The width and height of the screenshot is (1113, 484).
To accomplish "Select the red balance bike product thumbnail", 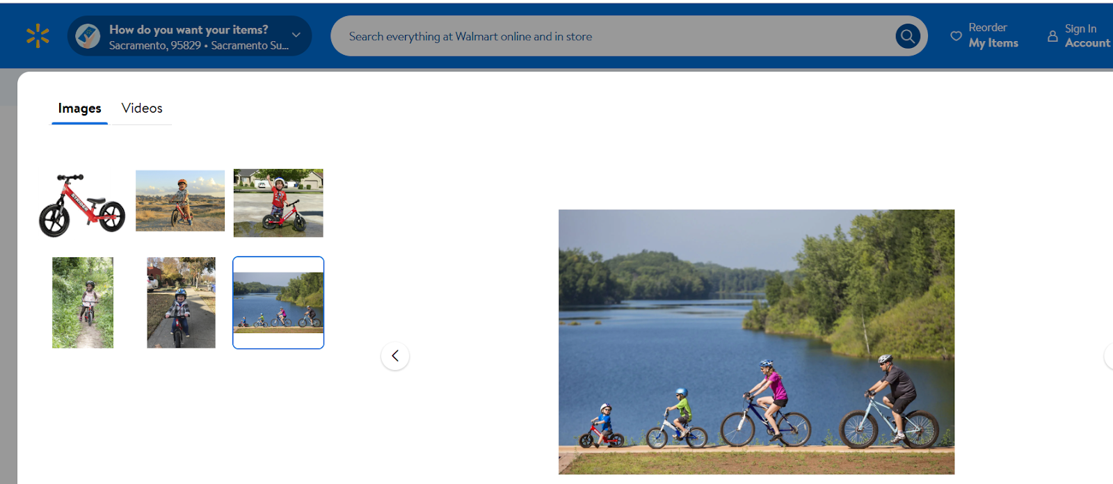I will 82,204.
